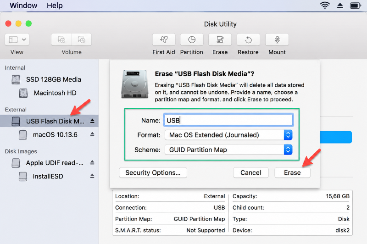Click the Not Supported S.M.A.R.T. value
The image size is (367, 244).
point(206,230)
